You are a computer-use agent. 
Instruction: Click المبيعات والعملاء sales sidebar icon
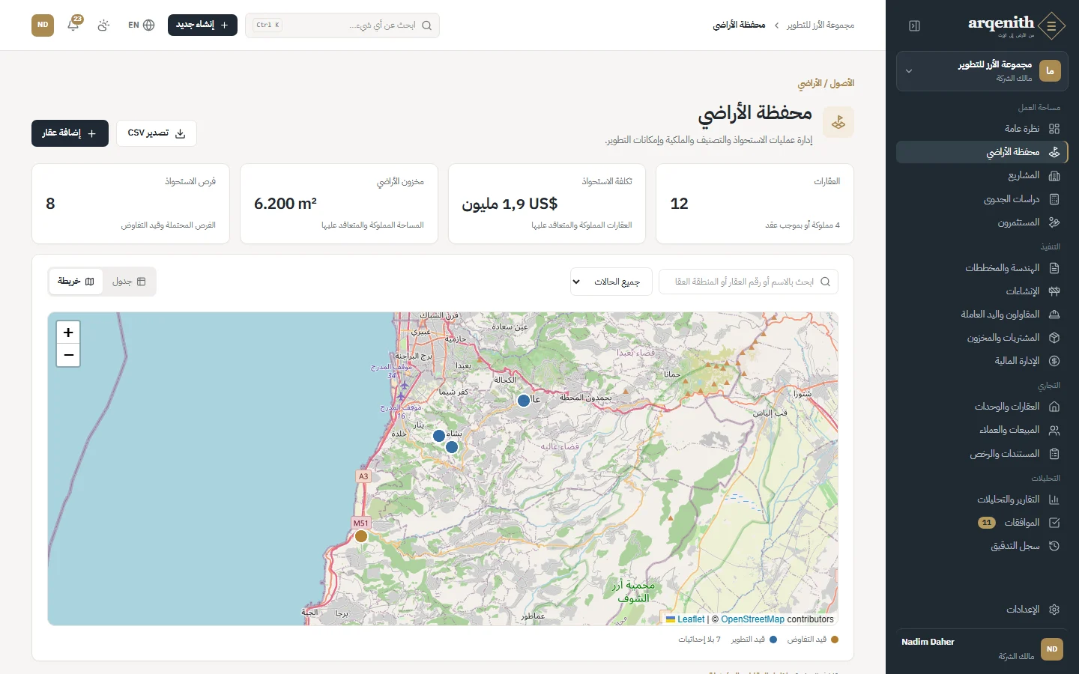[1054, 430]
